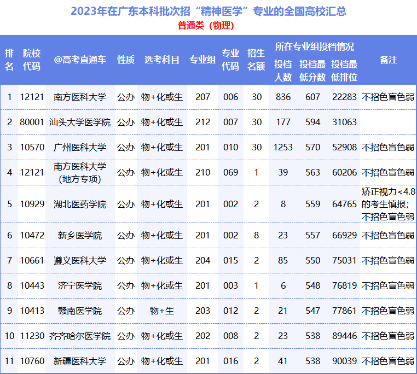The image size is (417, 374).
Task: Click the school code '10443'
Action: (32, 286)
